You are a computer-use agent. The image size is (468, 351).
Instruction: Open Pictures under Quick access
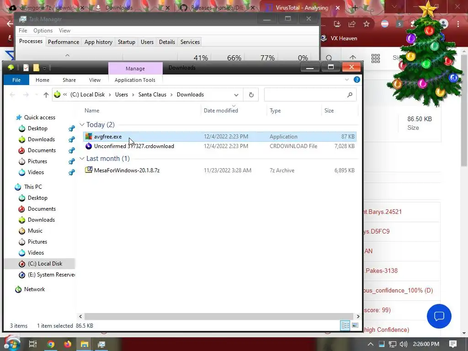tap(37, 161)
